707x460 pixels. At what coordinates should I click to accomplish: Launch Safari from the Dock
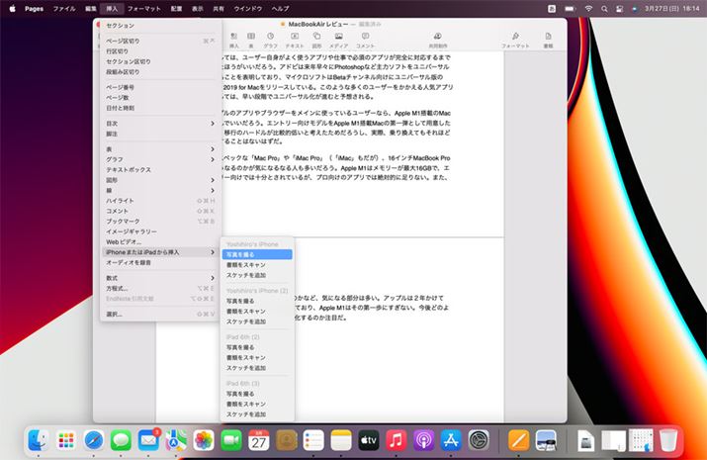94,440
